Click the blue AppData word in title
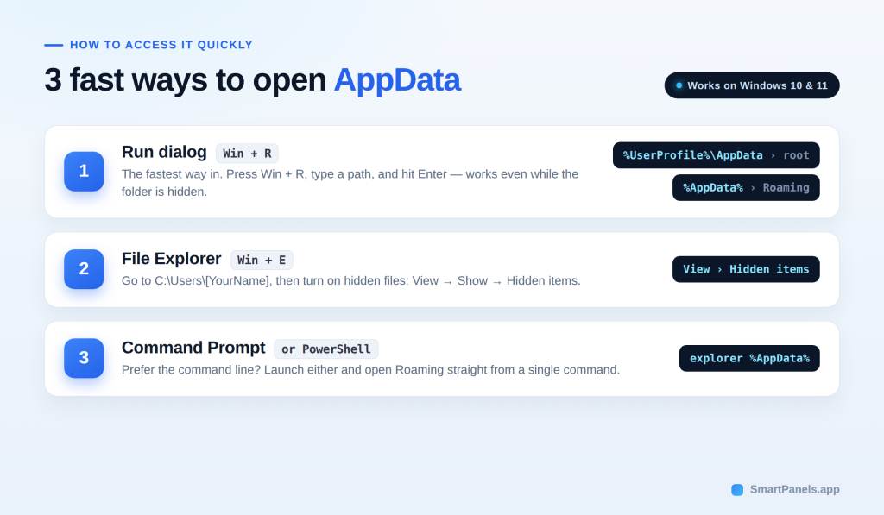 click(397, 80)
